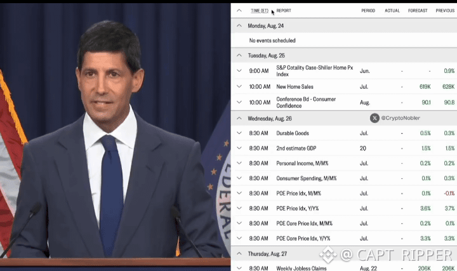Select Conference Bd - Consumer Confidence report
This screenshot has width=457, height=271.
click(306, 102)
